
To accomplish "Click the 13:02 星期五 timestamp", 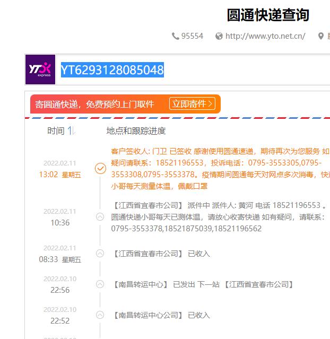I will [60, 175].
